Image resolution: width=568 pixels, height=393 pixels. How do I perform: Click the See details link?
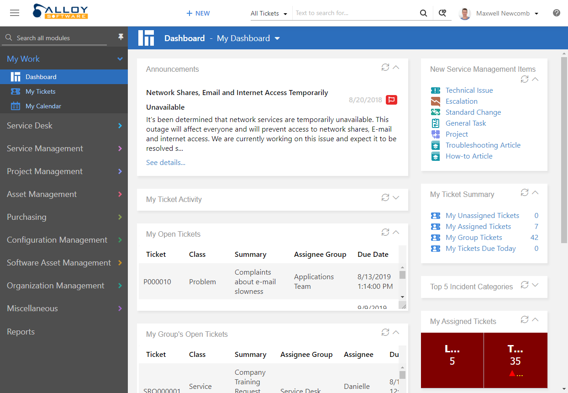[166, 162]
